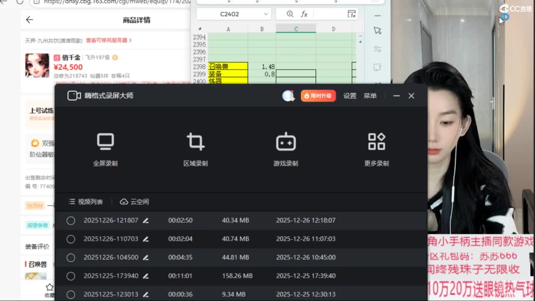Click the back arrow on 商品详情 page
535x301 pixels.
coord(29,20)
